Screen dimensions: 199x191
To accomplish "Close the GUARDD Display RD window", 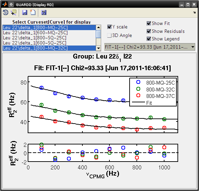I will tap(194, 4).
